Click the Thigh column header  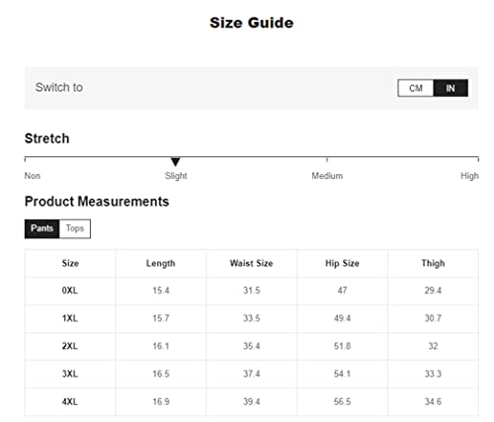(433, 263)
